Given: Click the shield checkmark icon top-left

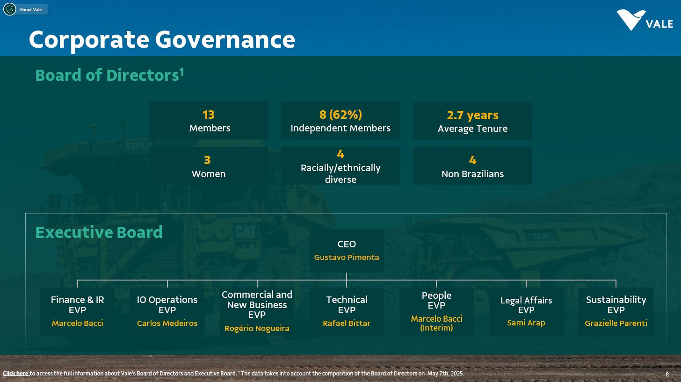Looking at the screenshot, I should tap(9, 9).
